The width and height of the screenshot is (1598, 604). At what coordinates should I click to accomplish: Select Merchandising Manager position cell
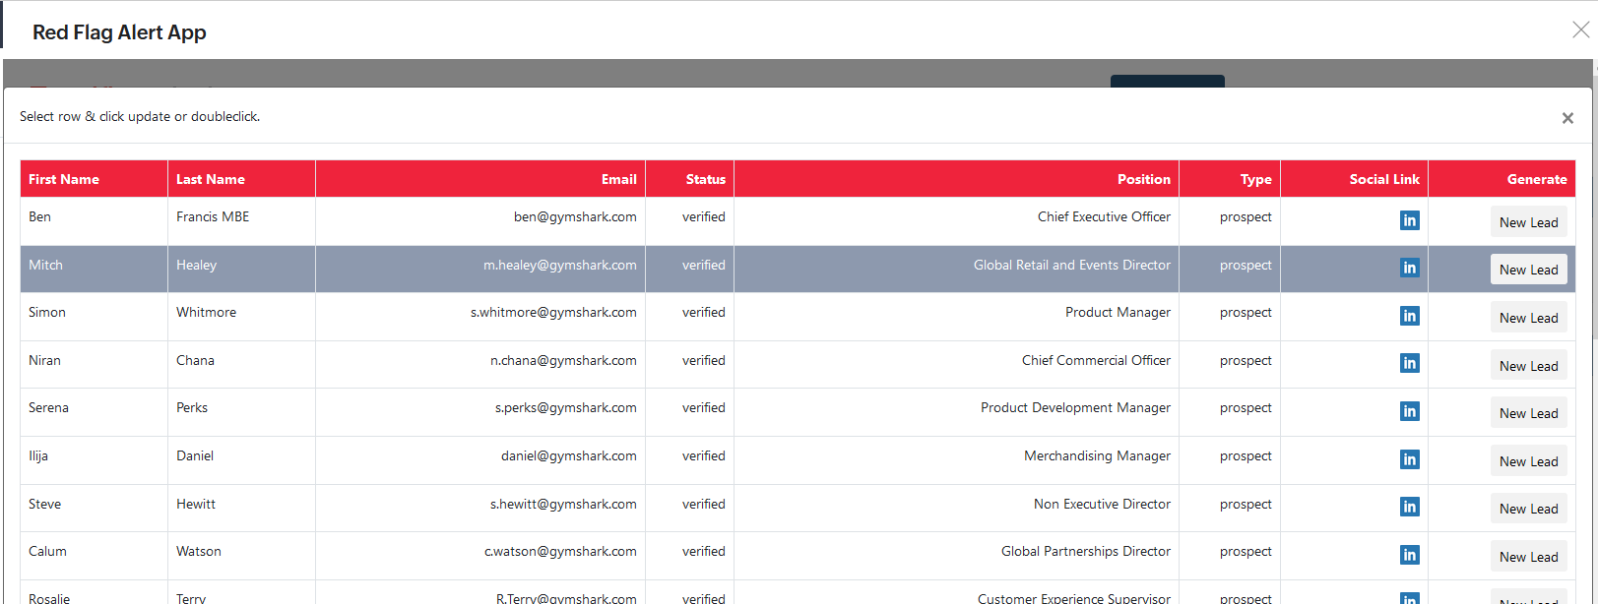pyautogui.click(x=956, y=460)
